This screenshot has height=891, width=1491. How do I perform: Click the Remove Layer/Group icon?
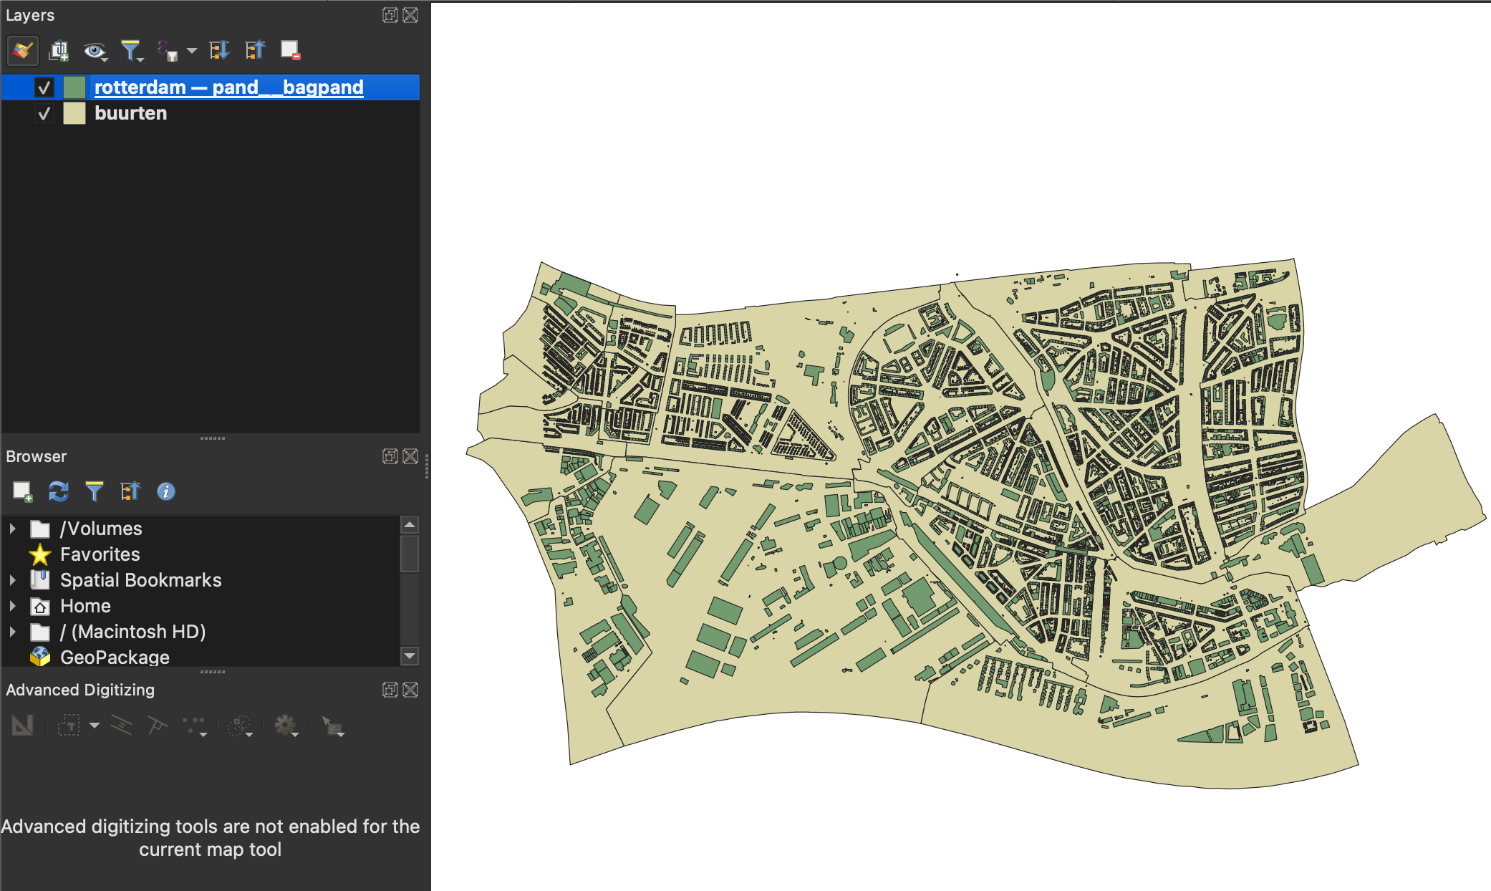(x=290, y=51)
